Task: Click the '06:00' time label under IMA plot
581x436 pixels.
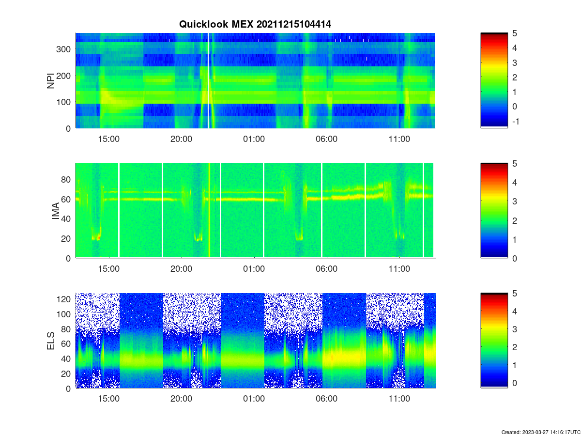Action: tap(327, 268)
